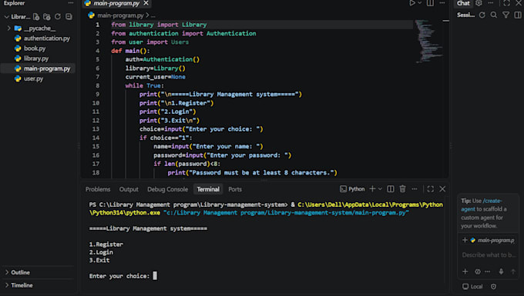Send chat message with arrow-up icon

513,271
